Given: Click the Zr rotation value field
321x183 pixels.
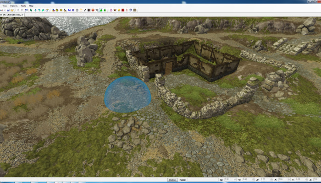Looking at the screenshot, I should pyautogui.click(x=266, y=180).
